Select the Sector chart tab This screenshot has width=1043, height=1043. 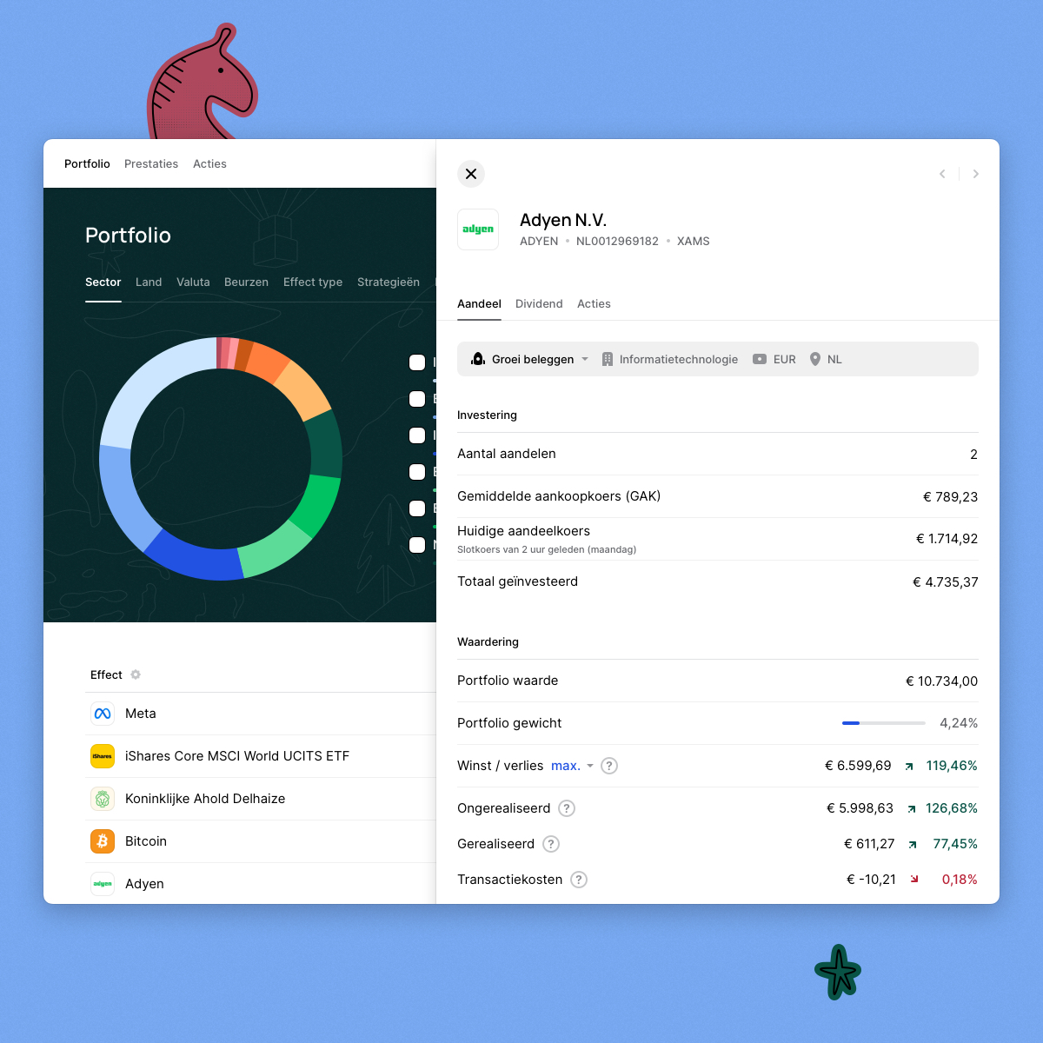click(103, 282)
